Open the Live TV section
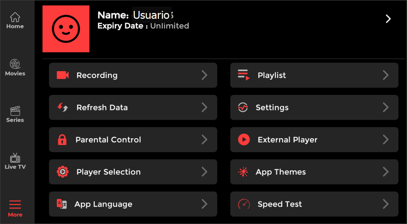The height and width of the screenshot is (224, 407). (15, 161)
